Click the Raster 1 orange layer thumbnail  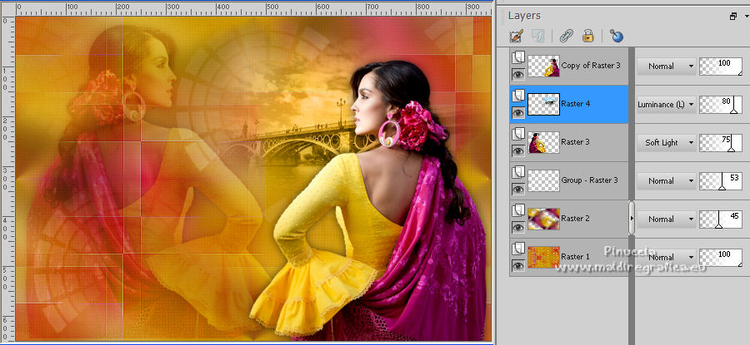coord(543,257)
